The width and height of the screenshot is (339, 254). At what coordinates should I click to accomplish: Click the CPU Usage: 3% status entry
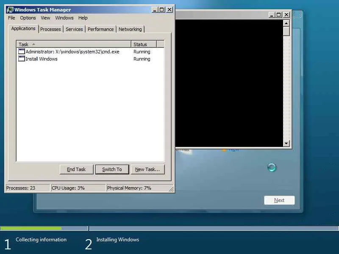tap(78, 188)
